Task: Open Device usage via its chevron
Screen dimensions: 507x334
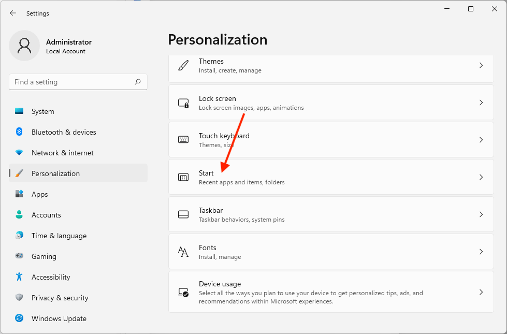Action: 481,292
